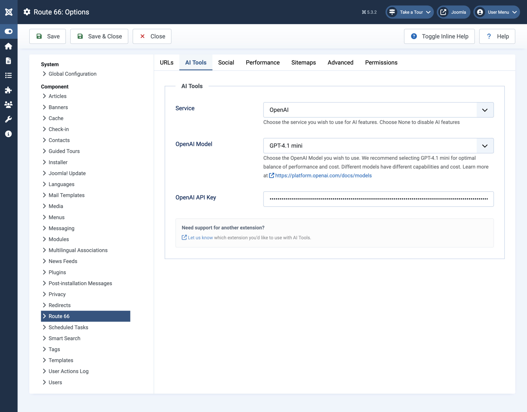
Task: Open User Actions Log in the list
Action: point(69,371)
